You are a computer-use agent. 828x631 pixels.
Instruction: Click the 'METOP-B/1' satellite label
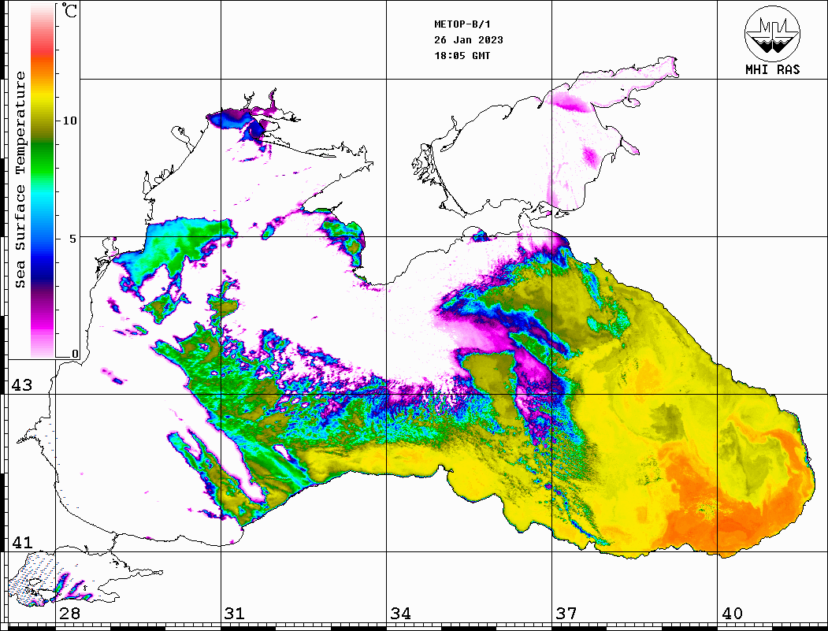[x=462, y=24]
